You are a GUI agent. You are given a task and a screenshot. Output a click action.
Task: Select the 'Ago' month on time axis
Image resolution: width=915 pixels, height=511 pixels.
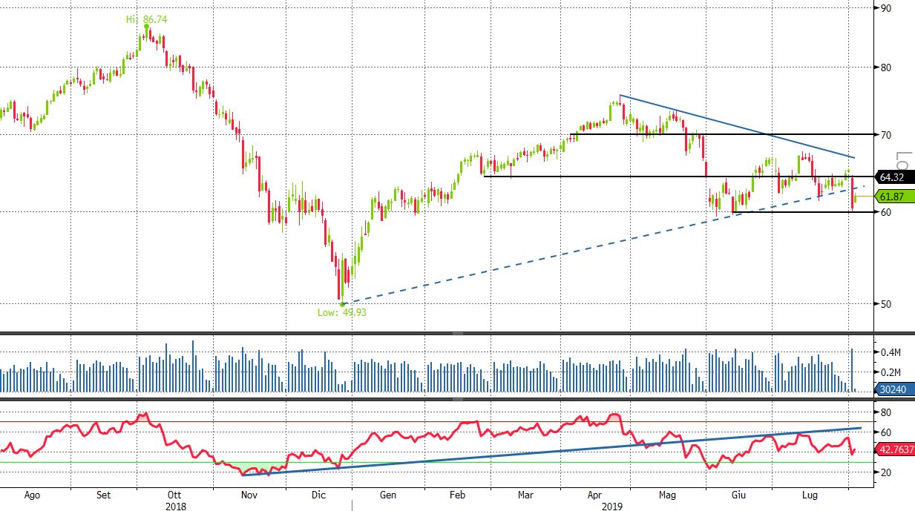click(x=32, y=494)
